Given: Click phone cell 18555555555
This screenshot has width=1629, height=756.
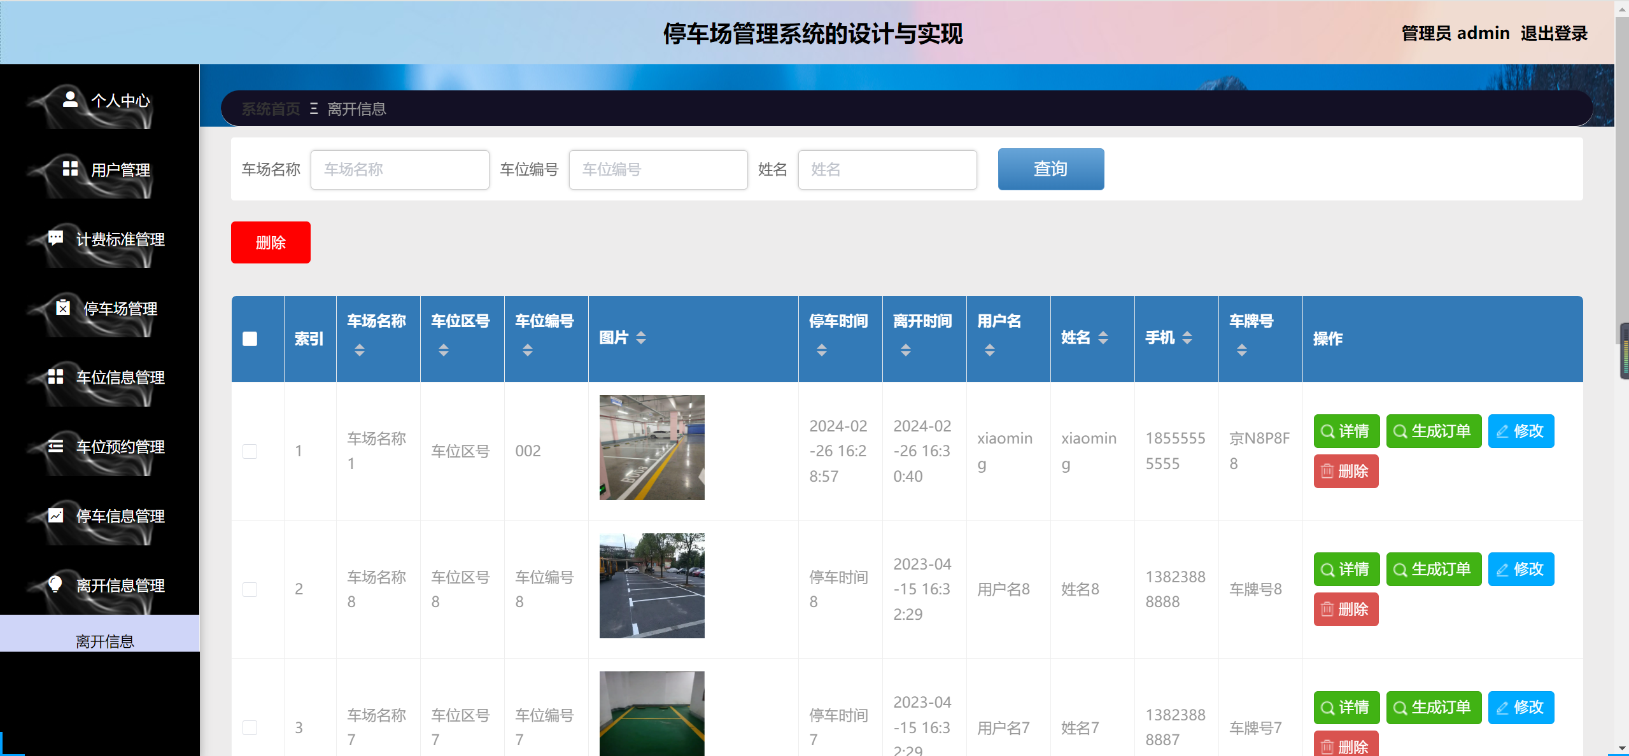Looking at the screenshot, I should (1175, 451).
